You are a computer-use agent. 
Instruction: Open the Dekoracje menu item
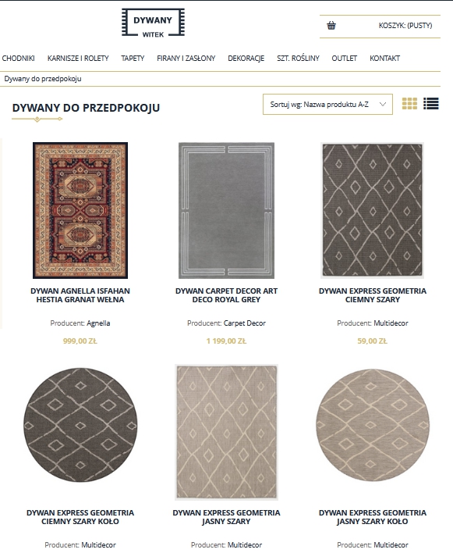click(x=246, y=59)
